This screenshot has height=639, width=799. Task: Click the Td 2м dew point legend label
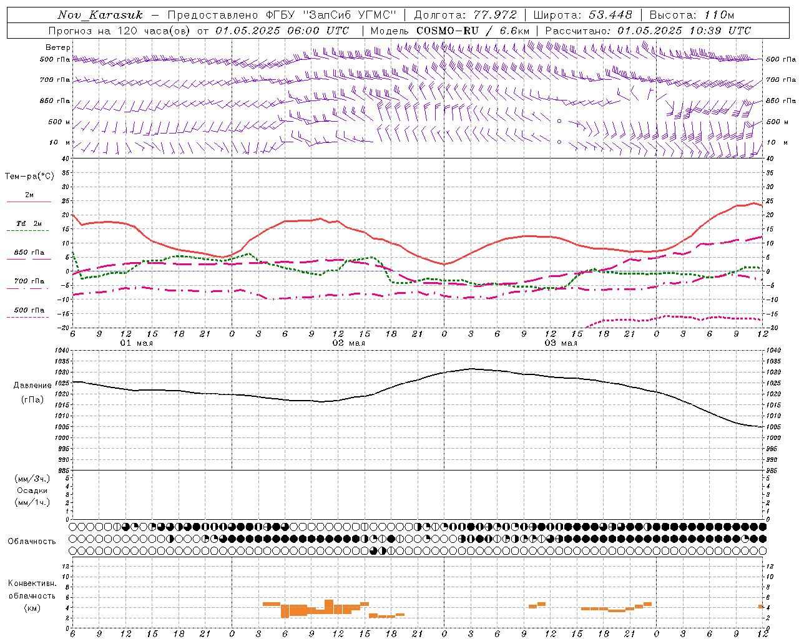[29, 223]
